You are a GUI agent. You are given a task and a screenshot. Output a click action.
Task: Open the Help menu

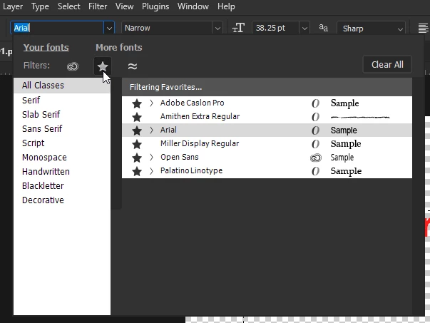(x=226, y=6)
